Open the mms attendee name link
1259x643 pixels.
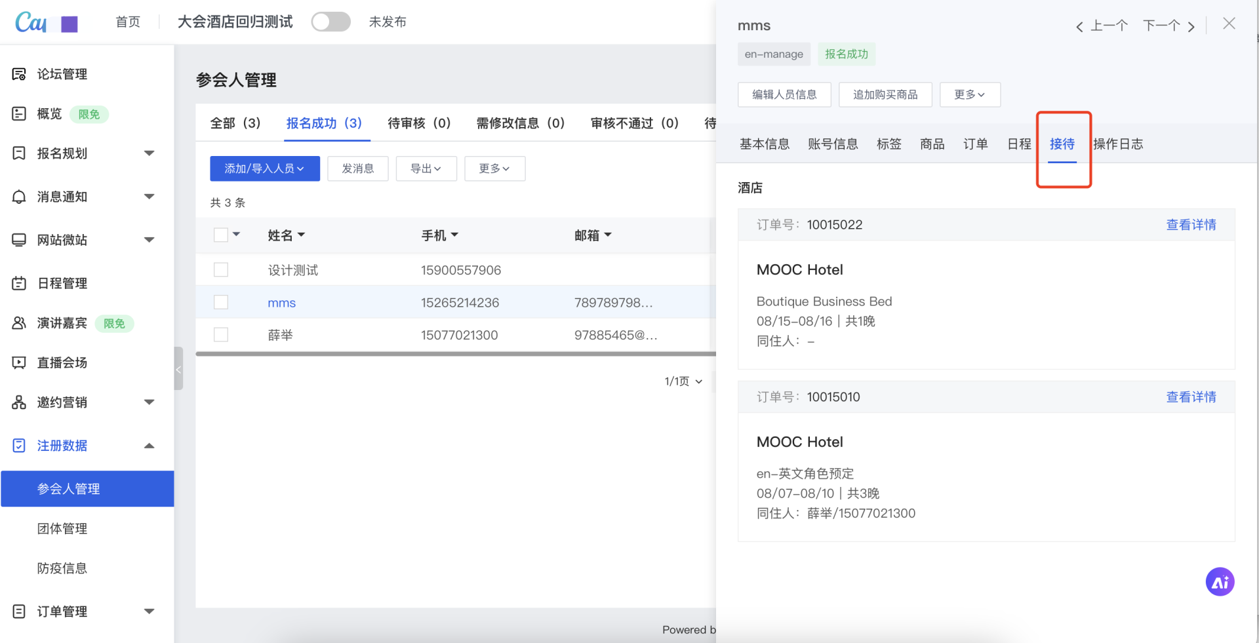click(x=281, y=303)
